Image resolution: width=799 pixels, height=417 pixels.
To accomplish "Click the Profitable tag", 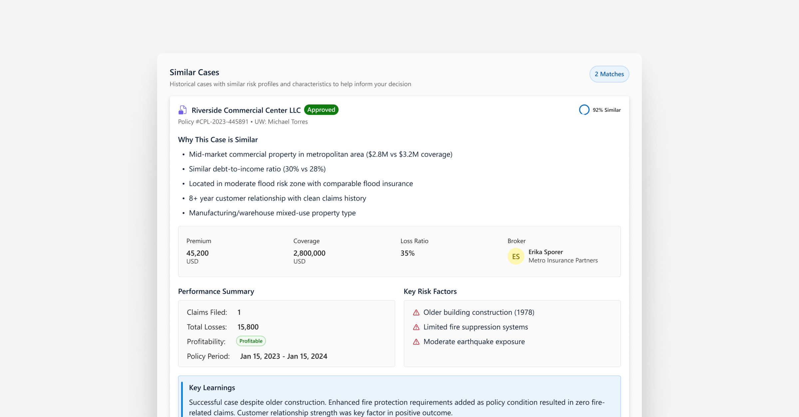I will [251, 341].
